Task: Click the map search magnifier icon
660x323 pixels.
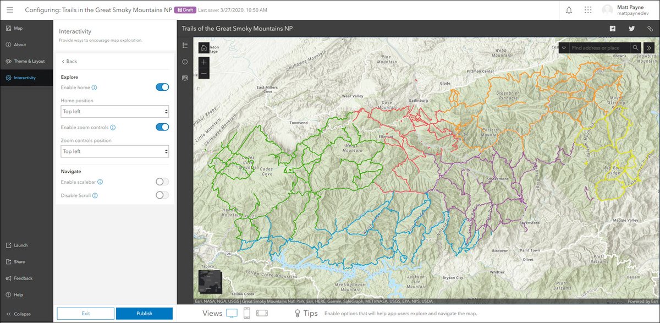Action: coord(635,48)
